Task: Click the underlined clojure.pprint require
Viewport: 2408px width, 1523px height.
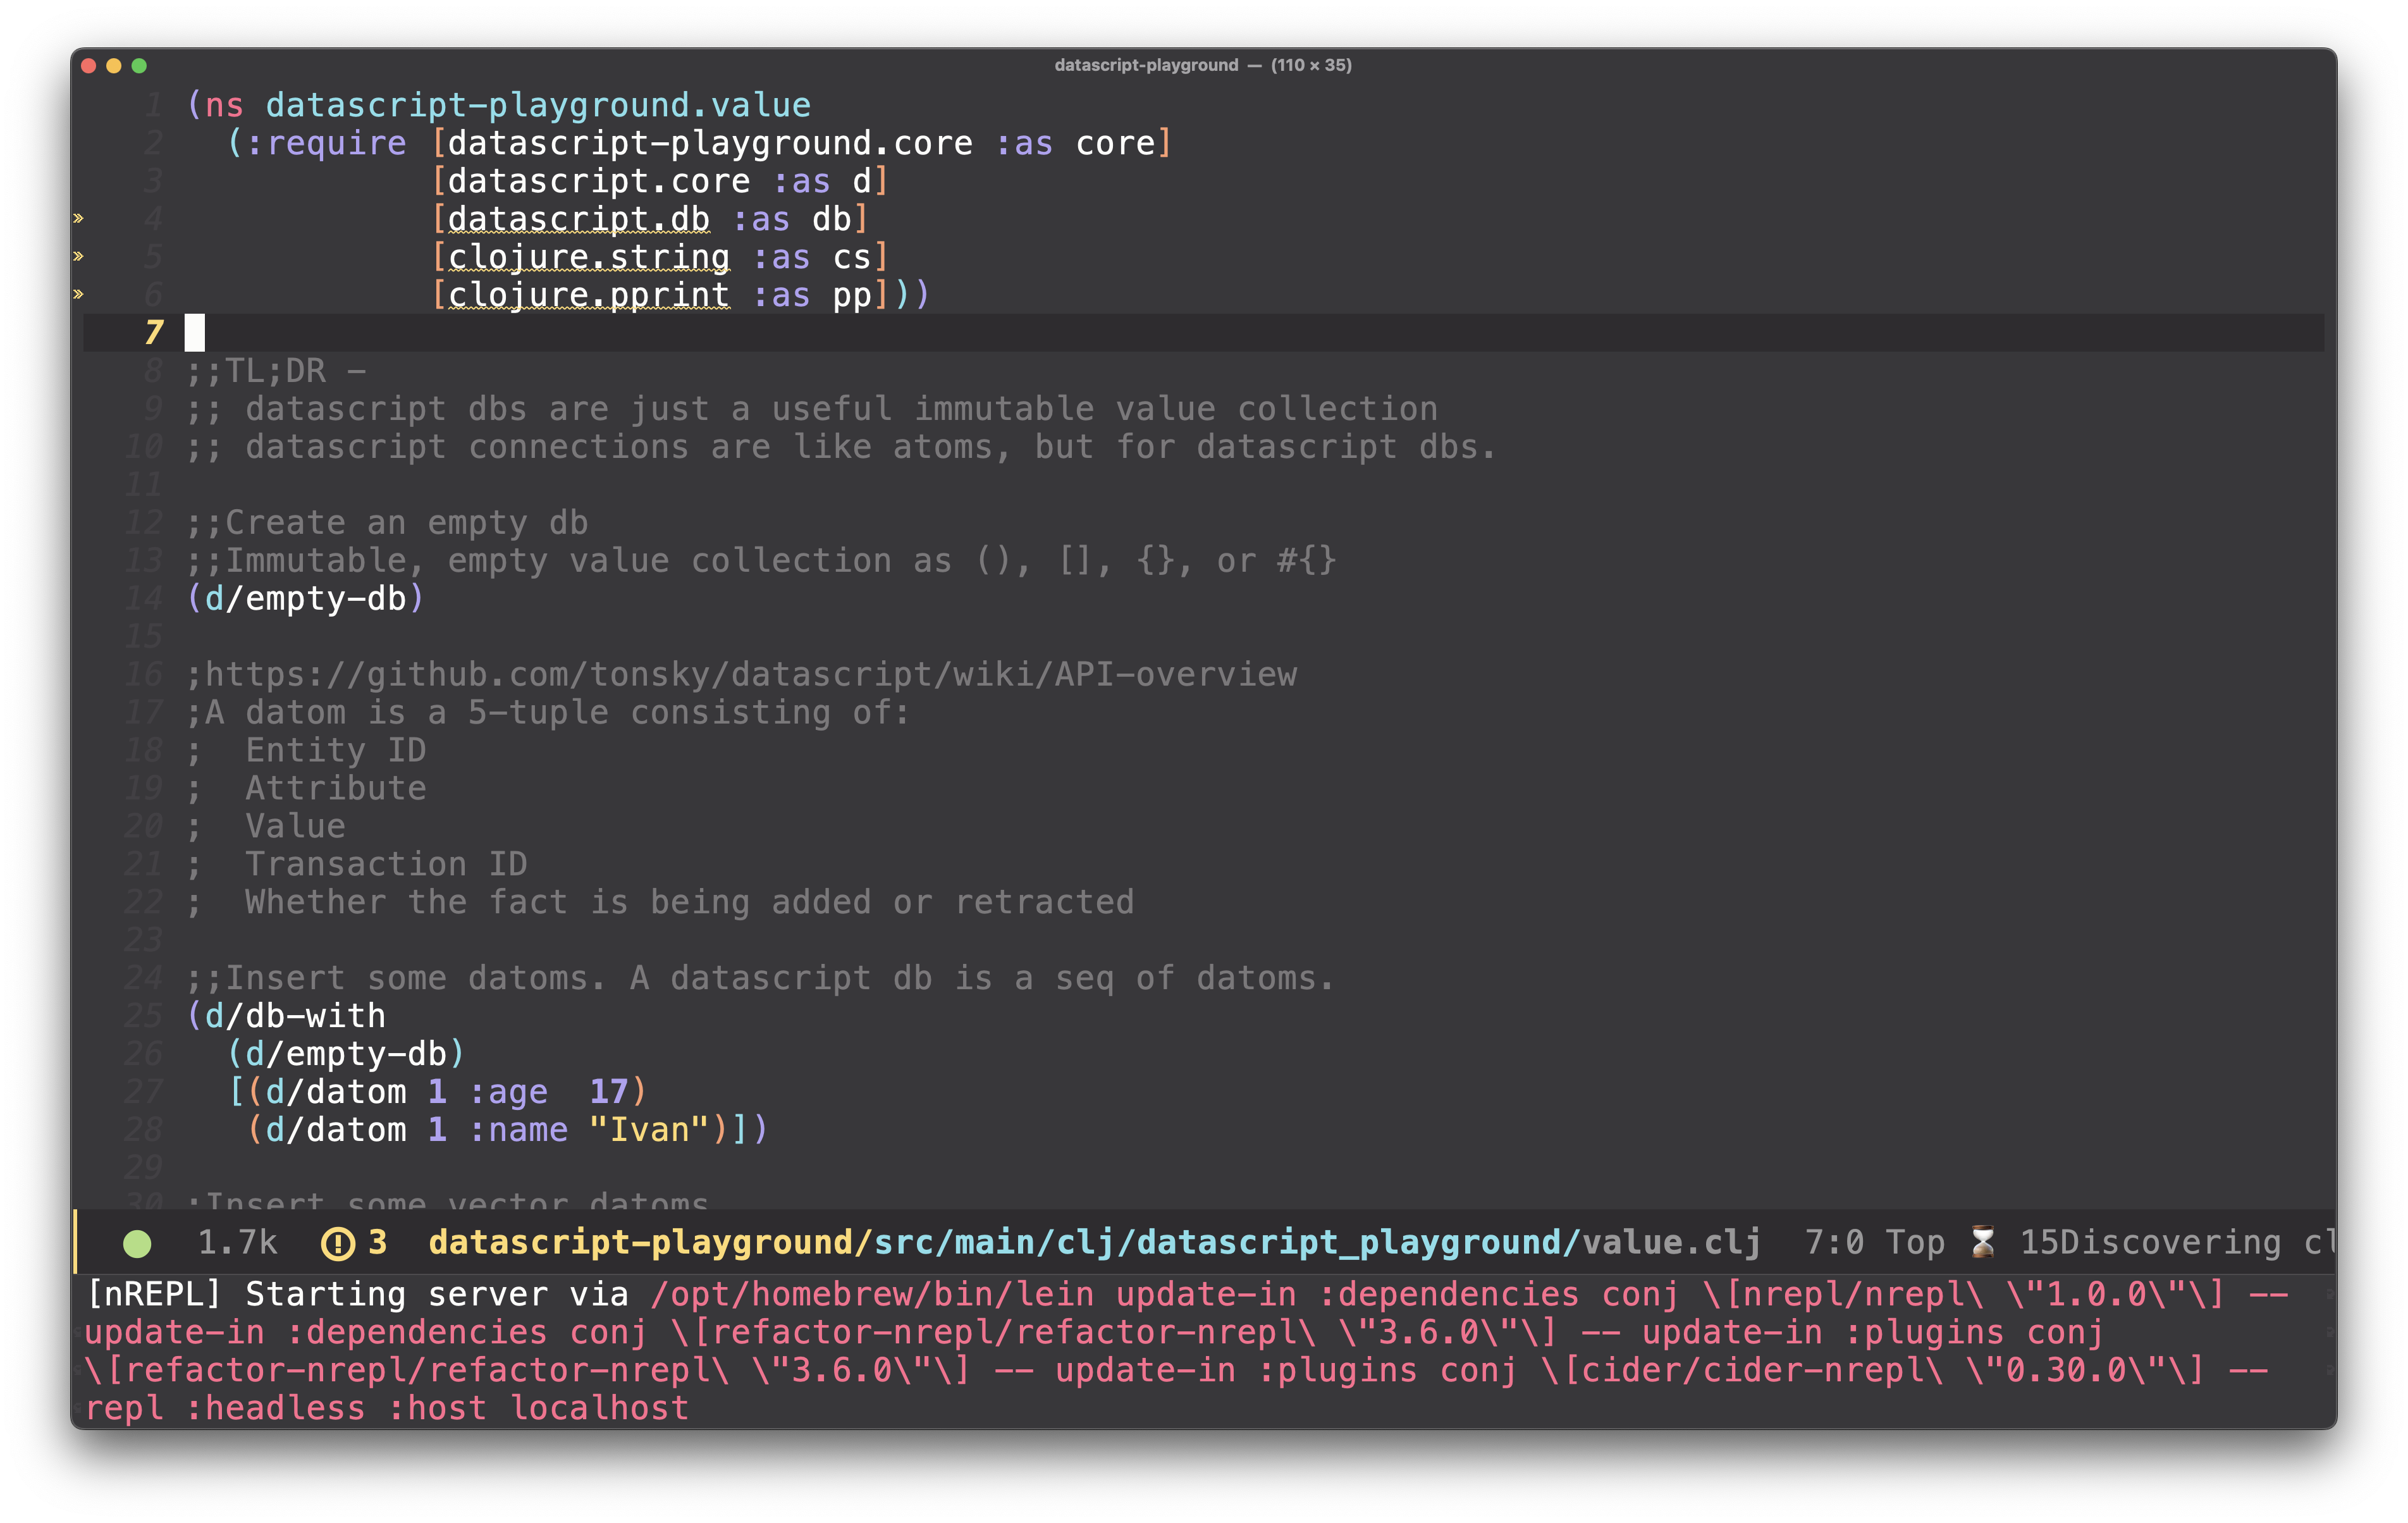Action: (588, 295)
